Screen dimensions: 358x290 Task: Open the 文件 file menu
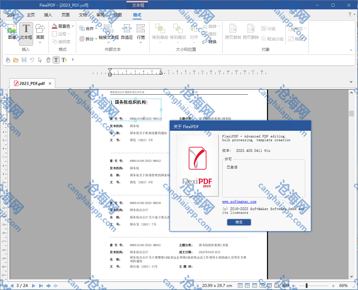pos(11,15)
